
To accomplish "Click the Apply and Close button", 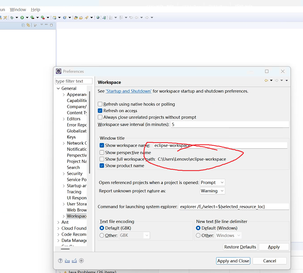I will [233, 261].
